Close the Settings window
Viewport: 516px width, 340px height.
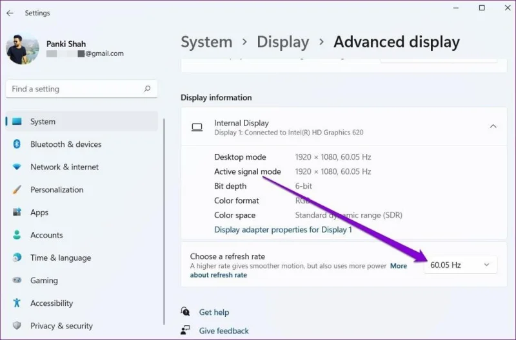point(508,8)
